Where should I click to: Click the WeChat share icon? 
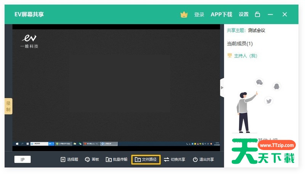coord(259,82)
